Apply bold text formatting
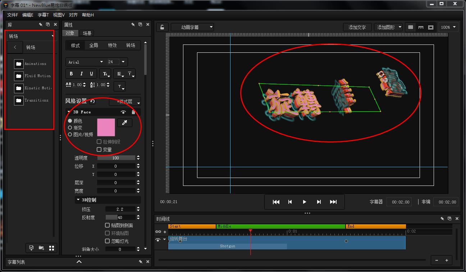Image resolution: width=466 pixels, height=272 pixels. coord(71,74)
